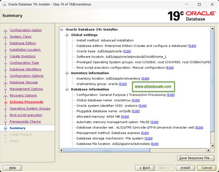This screenshot has height=172, width=219.
Task: Open the Prerequisite Checks step
Action: [x=25, y=122]
